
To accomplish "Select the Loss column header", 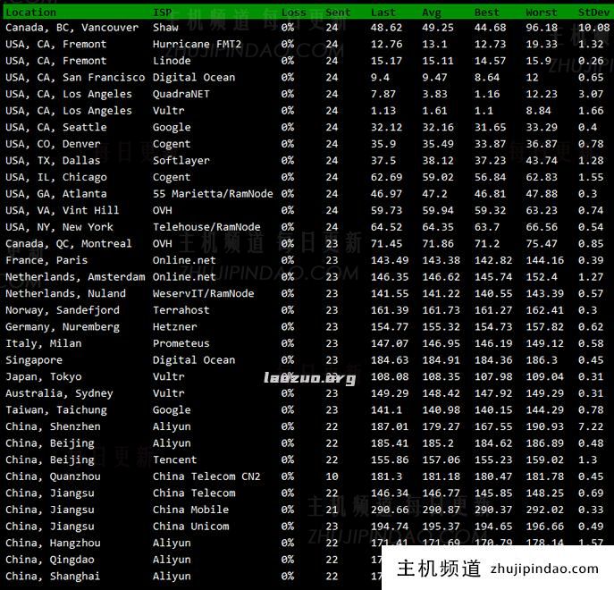I will (x=293, y=13).
